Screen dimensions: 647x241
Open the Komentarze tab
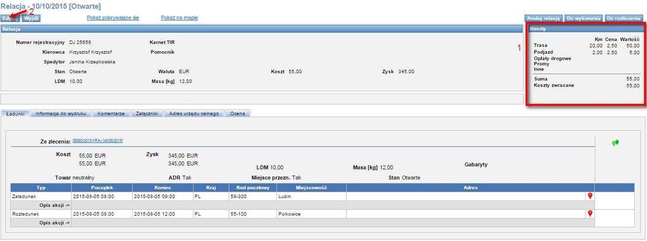click(x=111, y=113)
